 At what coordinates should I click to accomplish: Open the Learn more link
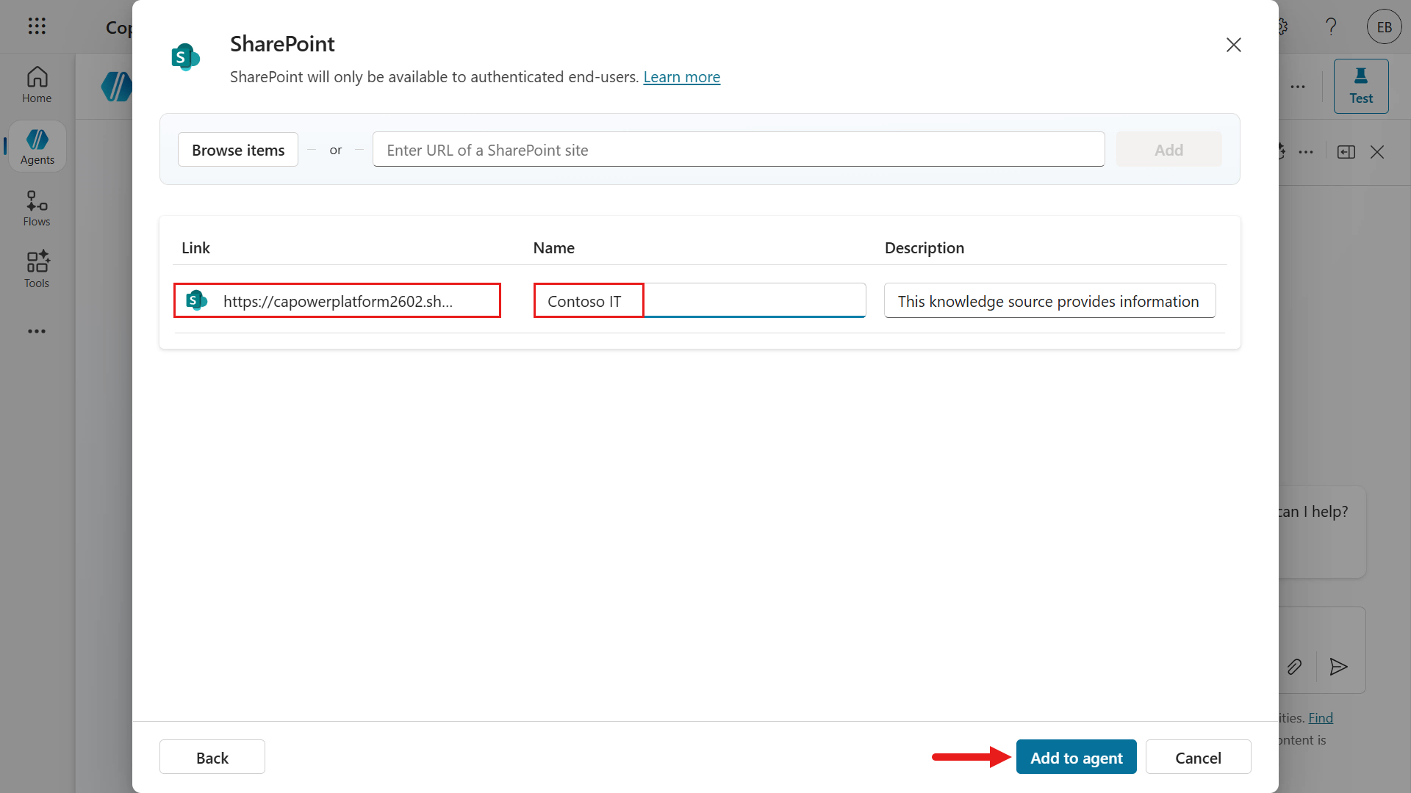tap(681, 76)
